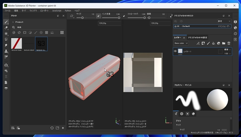Expand the Project tree in Assets
Screen dimensions: 241x137
pos(13,22)
